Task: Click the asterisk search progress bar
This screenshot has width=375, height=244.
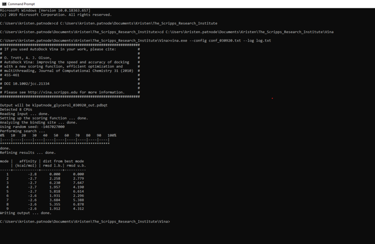Action: point(55,144)
